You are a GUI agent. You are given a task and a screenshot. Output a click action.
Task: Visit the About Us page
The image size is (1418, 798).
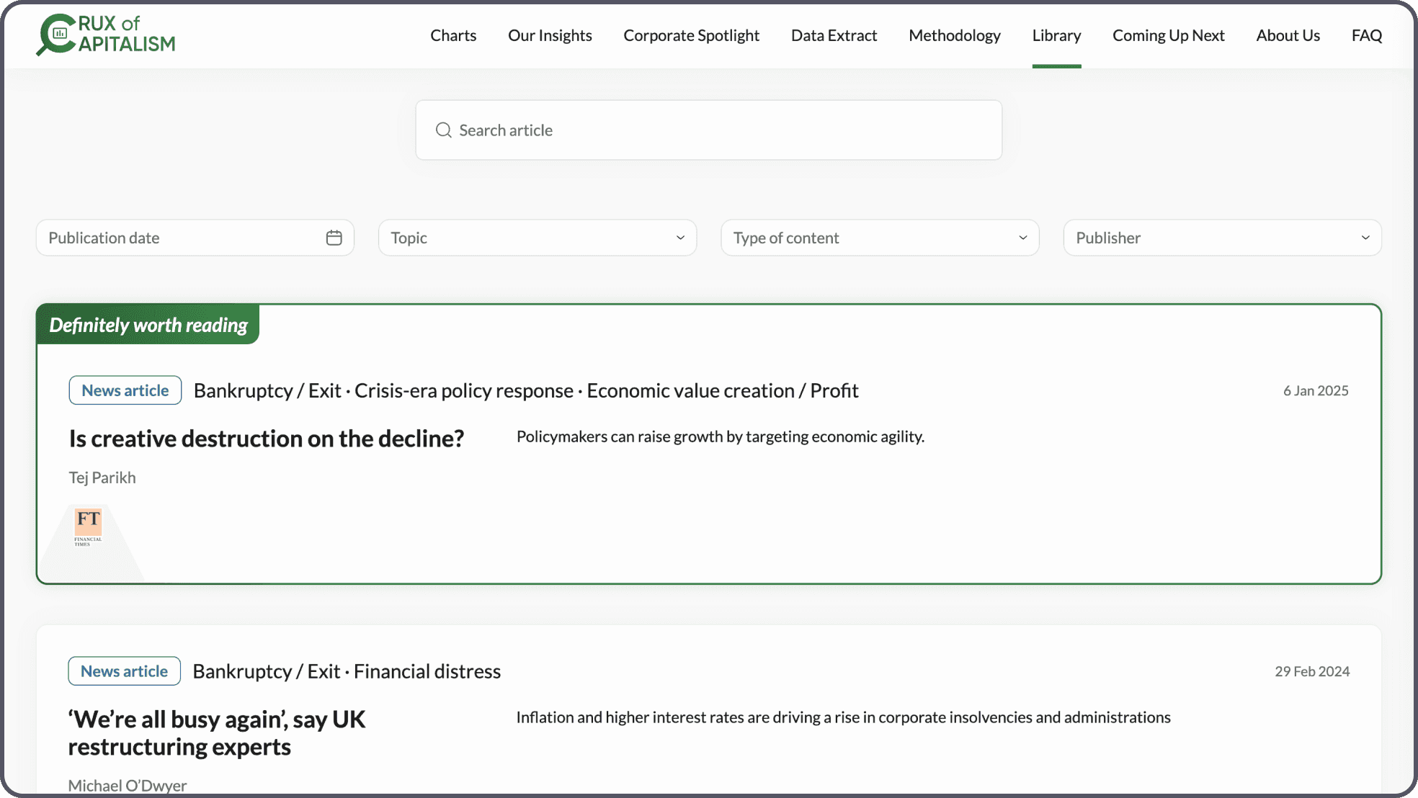click(1288, 35)
